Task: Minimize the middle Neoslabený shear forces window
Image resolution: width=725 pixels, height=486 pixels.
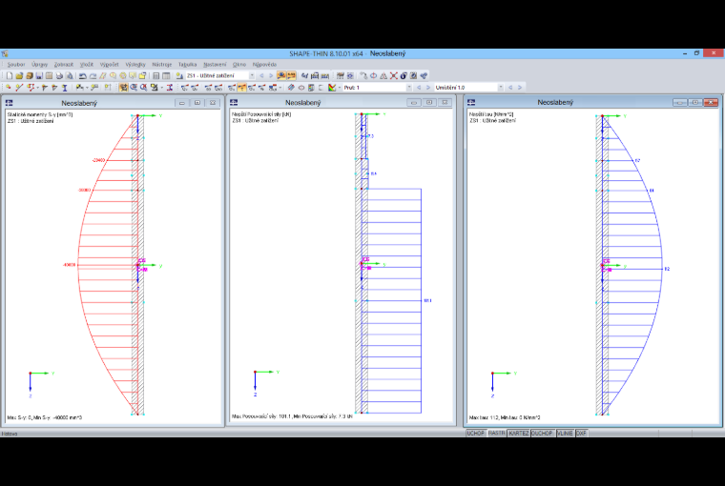Action: click(x=414, y=102)
